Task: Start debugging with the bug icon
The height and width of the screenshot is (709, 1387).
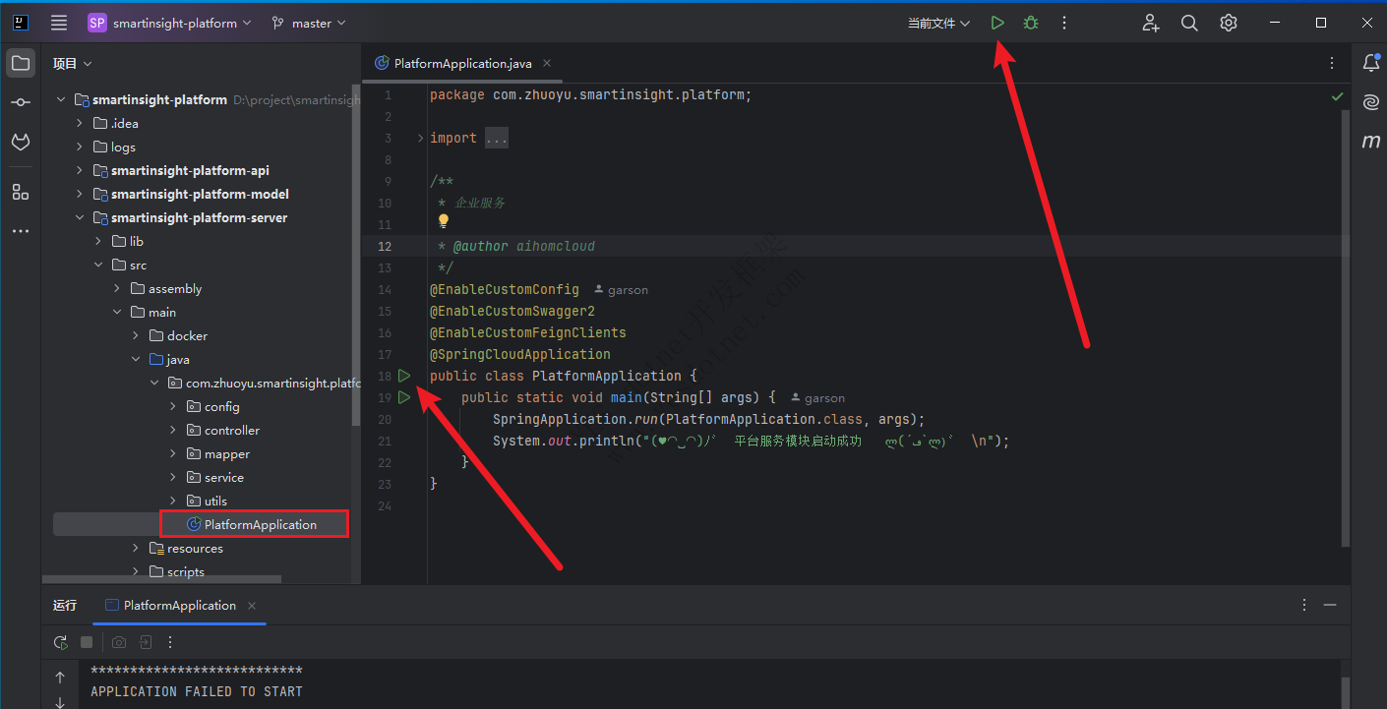Action: coord(1030,23)
